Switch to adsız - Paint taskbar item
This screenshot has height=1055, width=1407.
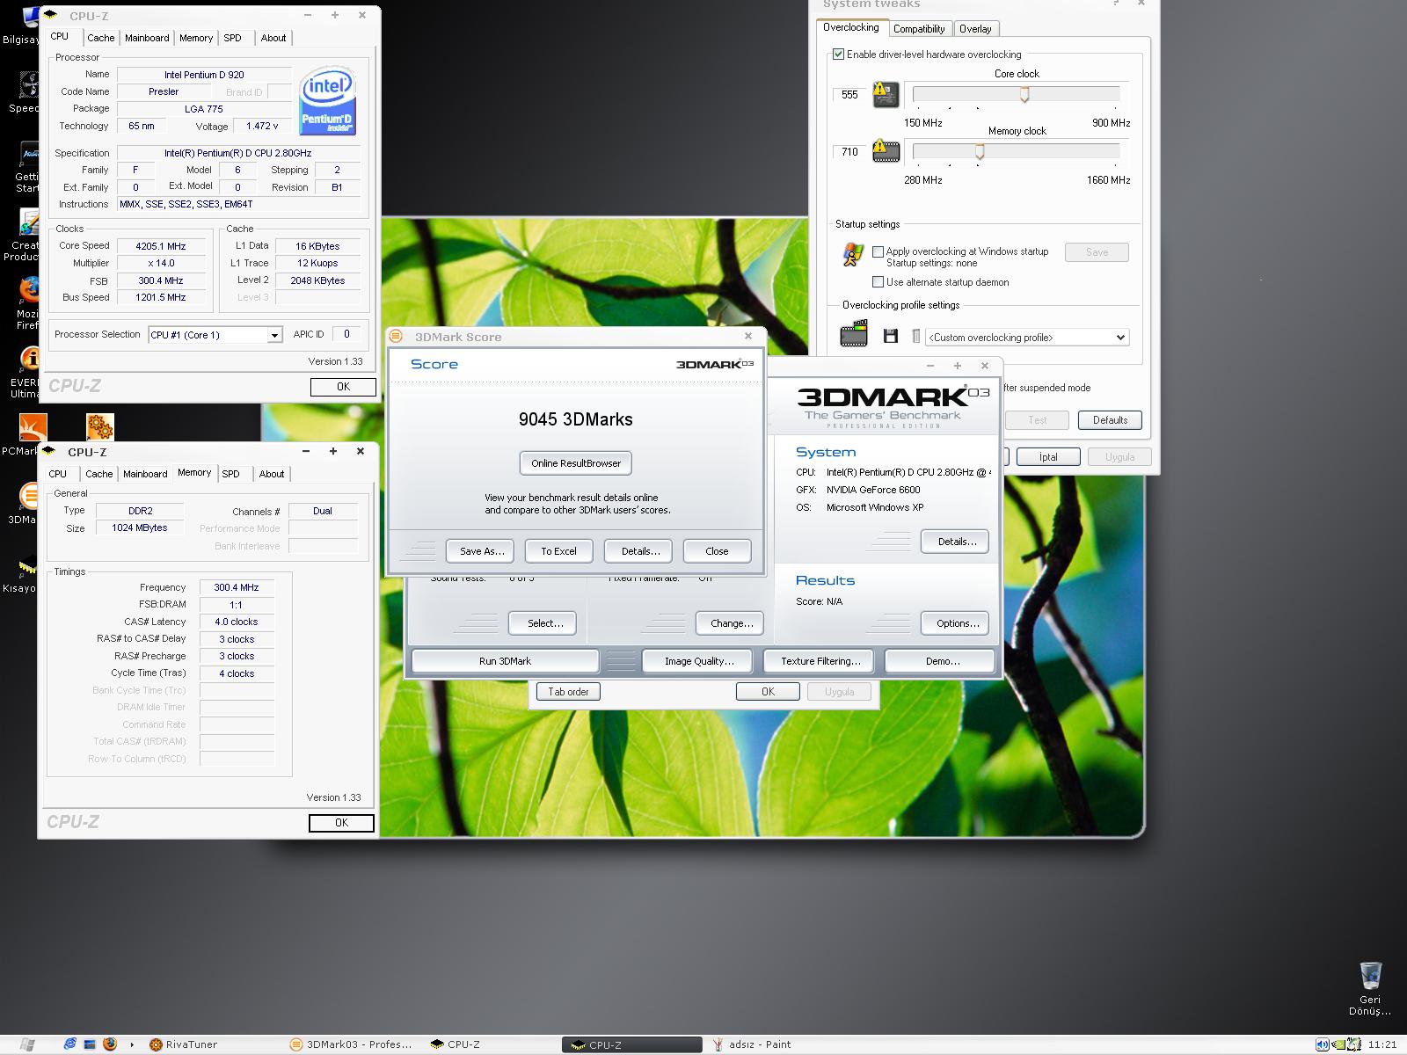(753, 1044)
